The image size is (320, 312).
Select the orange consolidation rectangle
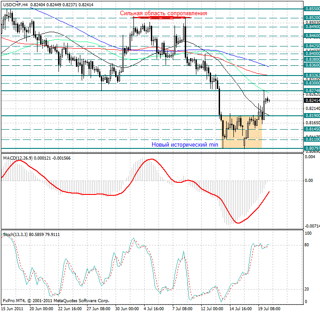[242, 132]
